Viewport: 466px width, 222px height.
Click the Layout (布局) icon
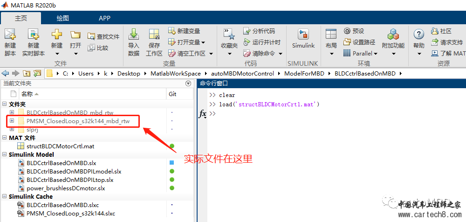pyautogui.click(x=331, y=34)
